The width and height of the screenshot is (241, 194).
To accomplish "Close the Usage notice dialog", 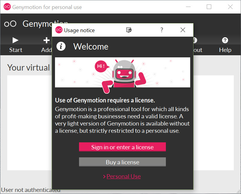I will coord(183,30).
